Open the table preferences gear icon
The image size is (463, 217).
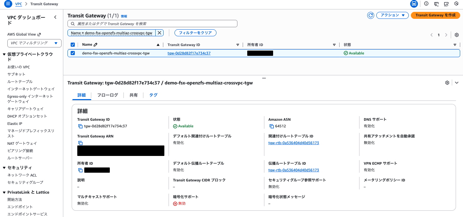457,35
